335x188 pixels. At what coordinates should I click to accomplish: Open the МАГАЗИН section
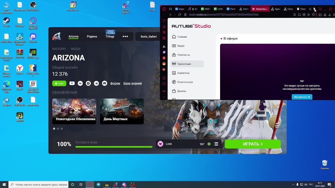tap(59, 49)
